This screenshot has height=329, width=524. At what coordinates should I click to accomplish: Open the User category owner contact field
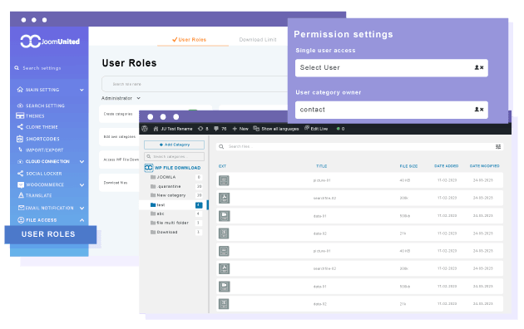[391, 110]
